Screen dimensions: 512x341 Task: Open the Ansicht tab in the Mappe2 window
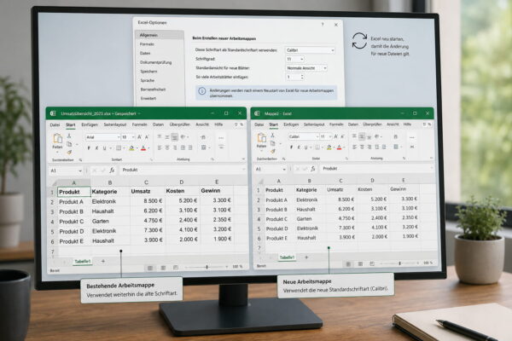tap(393, 124)
